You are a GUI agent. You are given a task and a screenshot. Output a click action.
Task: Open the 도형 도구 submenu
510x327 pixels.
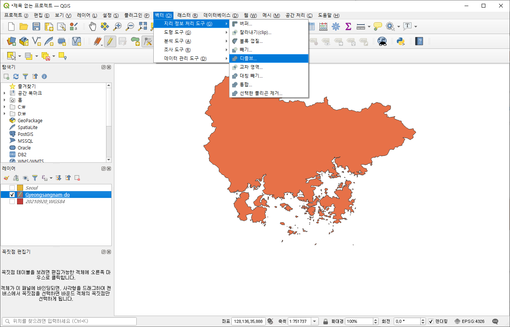click(191, 32)
